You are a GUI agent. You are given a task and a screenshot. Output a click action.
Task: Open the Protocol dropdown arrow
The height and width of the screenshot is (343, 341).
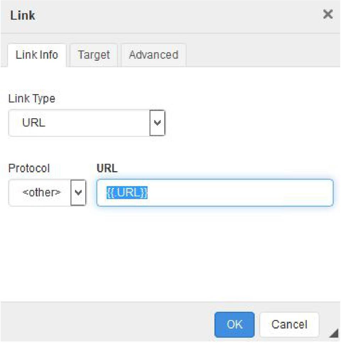click(x=79, y=192)
